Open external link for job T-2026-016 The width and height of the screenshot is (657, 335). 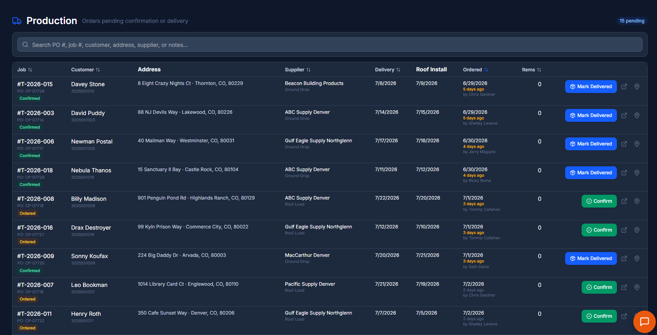tap(624, 230)
